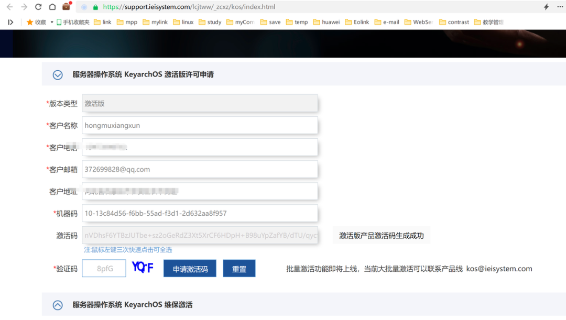Open the huawei bookmark folder
Image resolution: width=566 pixels, height=320 pixels.
click(x=326, y=22)
